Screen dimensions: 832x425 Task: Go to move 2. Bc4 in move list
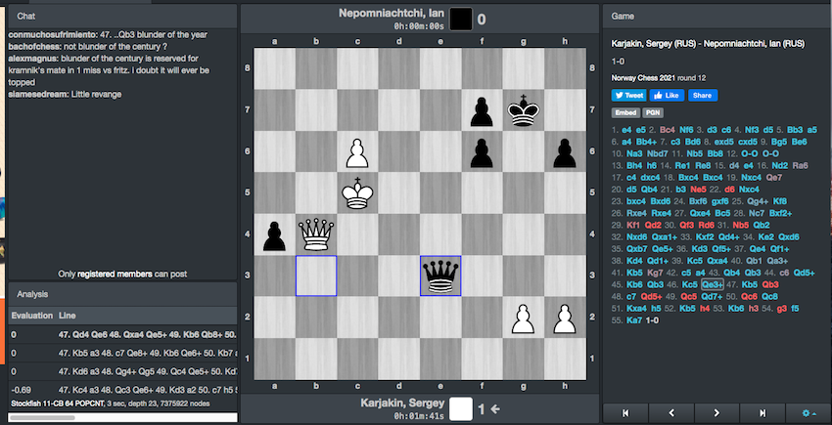(x=668, y=130)
